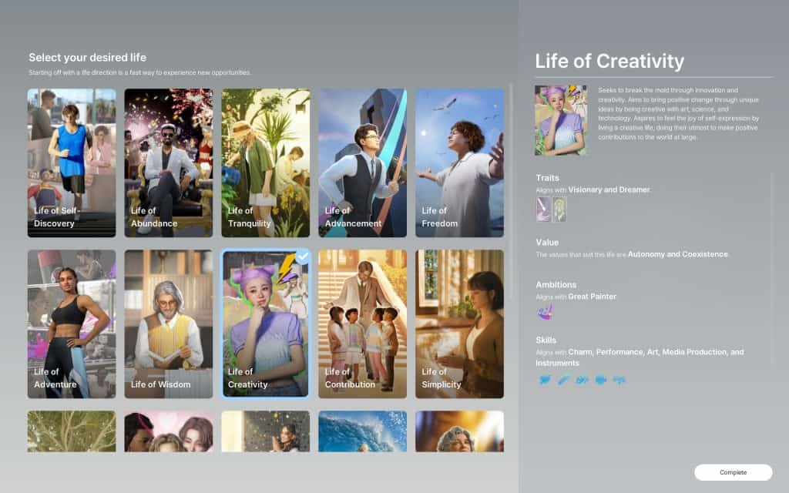
Task: Uncheck the checkmark on Life of Creativity
Action: (303, 257)
